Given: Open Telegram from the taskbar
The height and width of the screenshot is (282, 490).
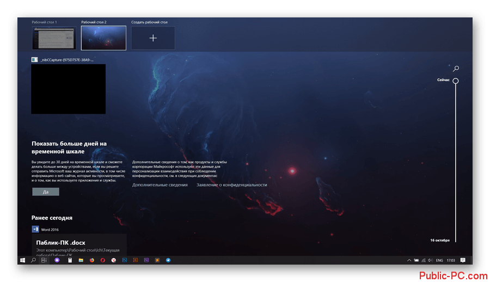Looking at the screenshot, I should point(168,261).
